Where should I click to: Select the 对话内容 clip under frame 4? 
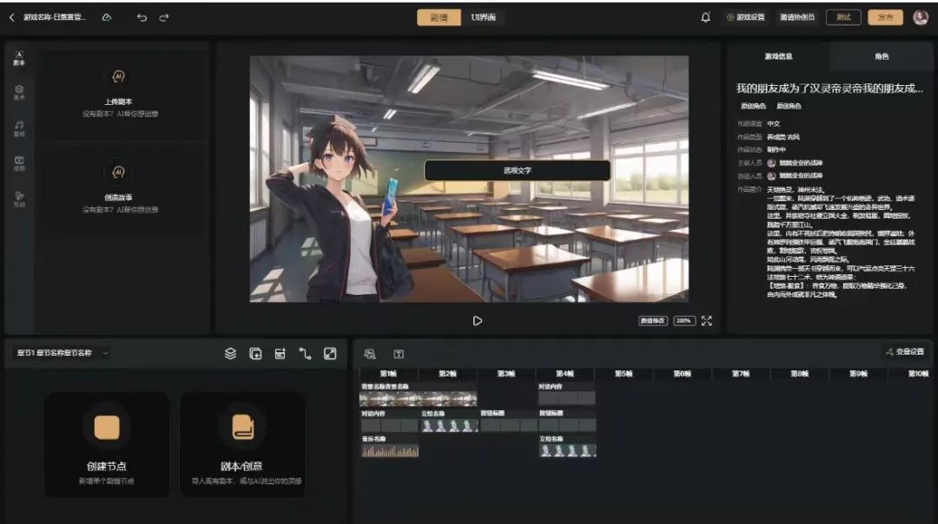[567, 398]
